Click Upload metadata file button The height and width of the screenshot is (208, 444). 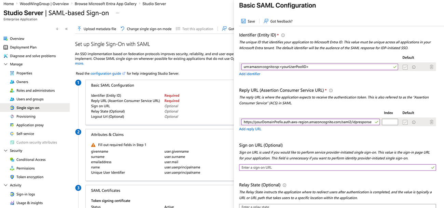pos(97,29)
